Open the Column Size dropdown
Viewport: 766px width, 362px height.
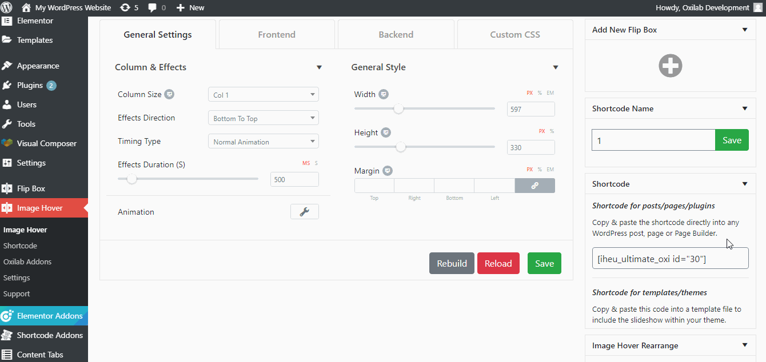[264, 95]
